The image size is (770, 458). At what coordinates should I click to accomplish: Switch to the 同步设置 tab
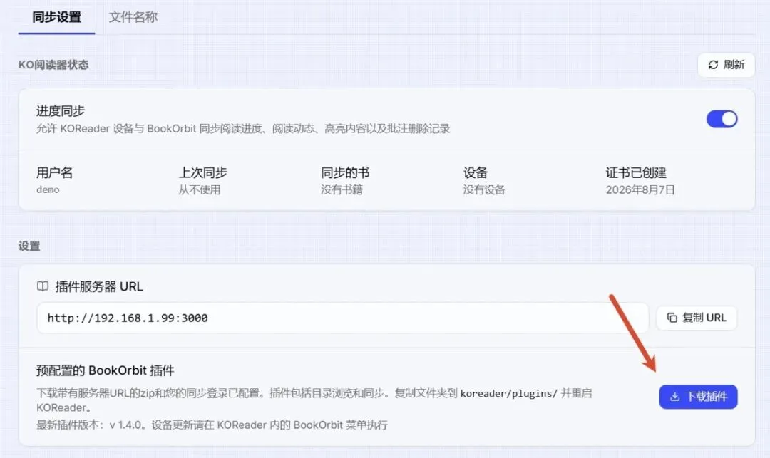point(56,17)
